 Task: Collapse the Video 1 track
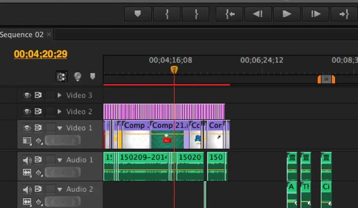(59, 128)
